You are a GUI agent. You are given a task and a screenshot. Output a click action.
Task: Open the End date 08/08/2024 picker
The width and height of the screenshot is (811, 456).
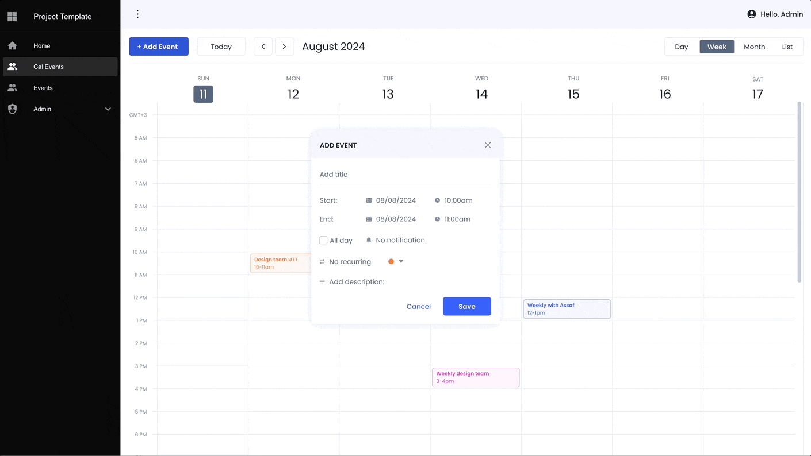(396, 219)
